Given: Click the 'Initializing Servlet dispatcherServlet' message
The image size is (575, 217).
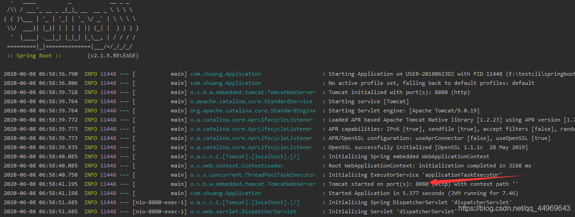Looking at the screenshot, I should [393, 211].
